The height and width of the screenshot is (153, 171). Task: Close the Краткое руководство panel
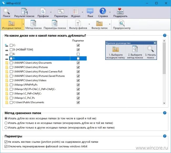(155, 43)
